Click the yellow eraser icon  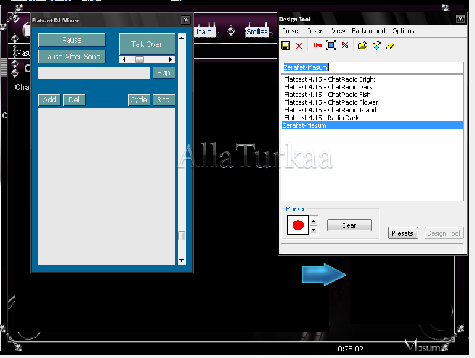(x=390, y=46)
